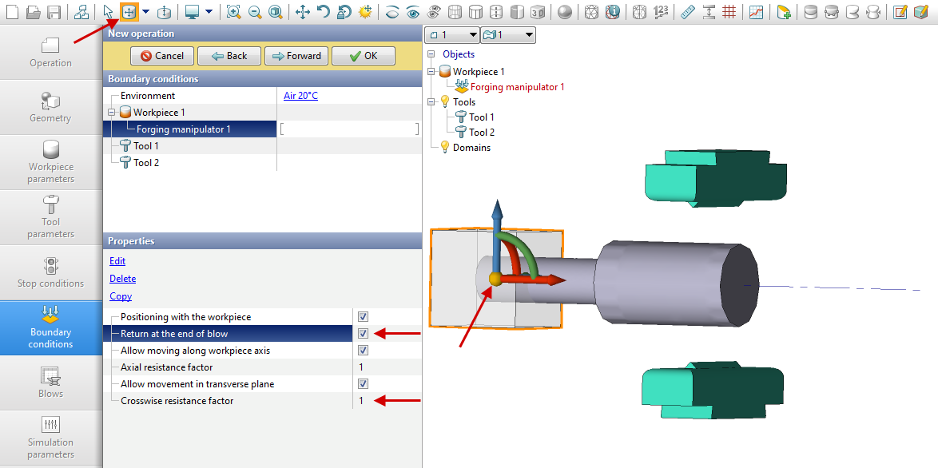Toggle the red grid icon
This screenshot has width=938, height=468.
(x=729, y=12)
